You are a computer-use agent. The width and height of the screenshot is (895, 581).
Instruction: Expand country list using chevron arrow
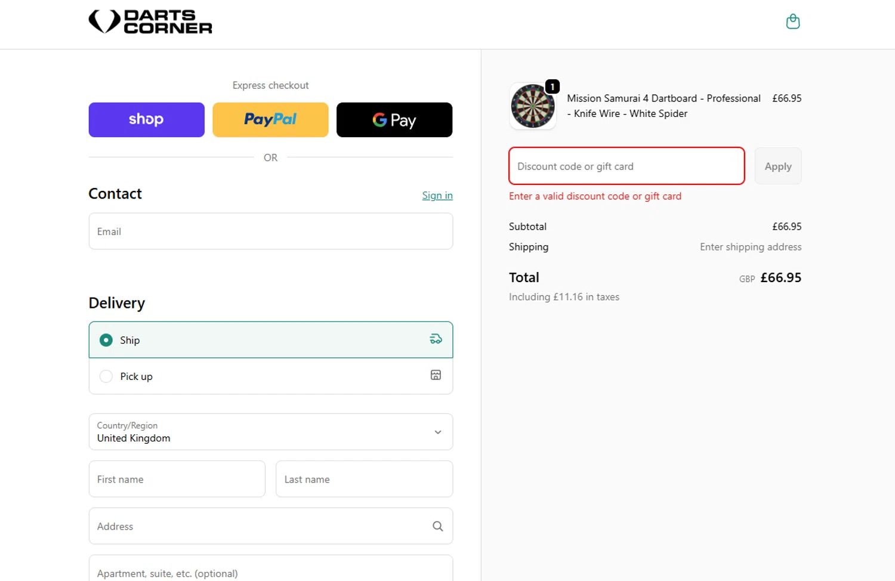[x=438, y=432]
